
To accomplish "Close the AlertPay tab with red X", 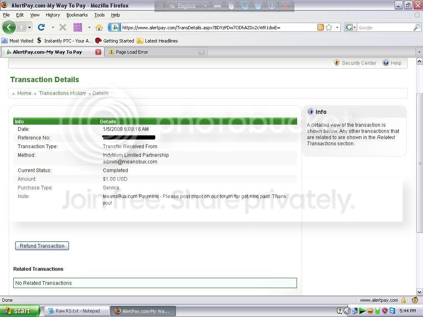I will point(98,52).
